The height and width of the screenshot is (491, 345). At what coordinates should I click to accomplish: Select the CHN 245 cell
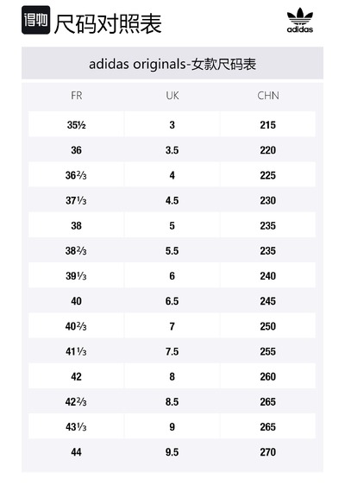[267, 301]
